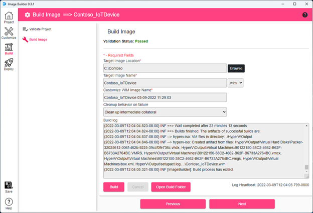Image resolution: width=313 pixels, height=213 pixels.
Task: Click the 'Wait completed after 23 minutes' log line
Action: (x=176, y=126)
